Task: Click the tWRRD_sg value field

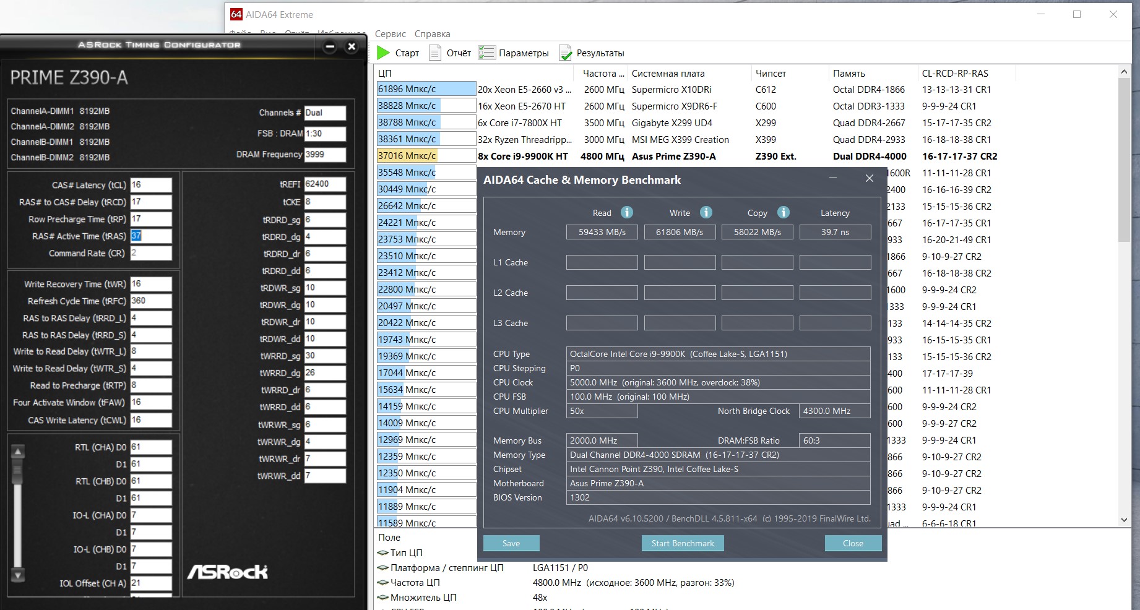Action: coord(325,356)
